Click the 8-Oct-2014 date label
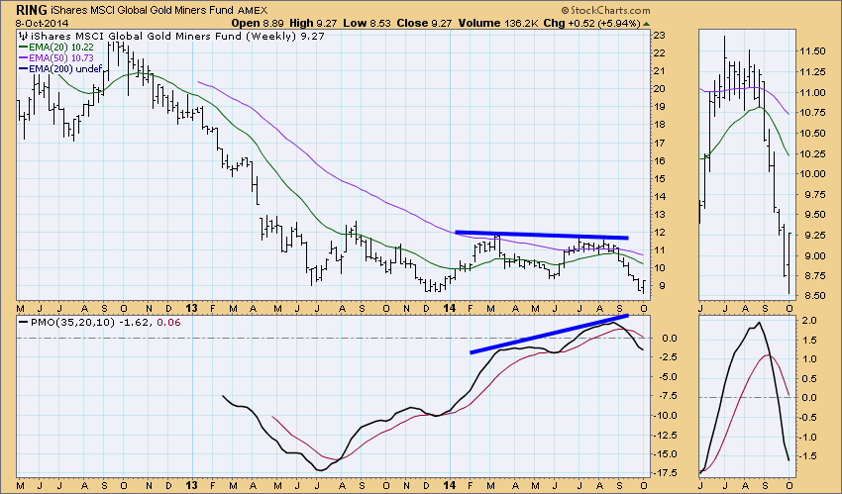This screenshot has height=494, width=842. [42, 23]
